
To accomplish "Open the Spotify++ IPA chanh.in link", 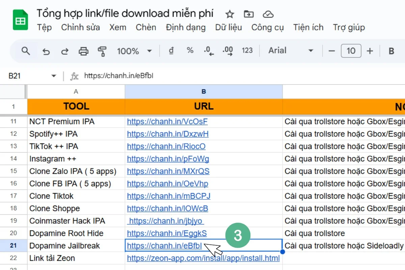I will 168,134.
